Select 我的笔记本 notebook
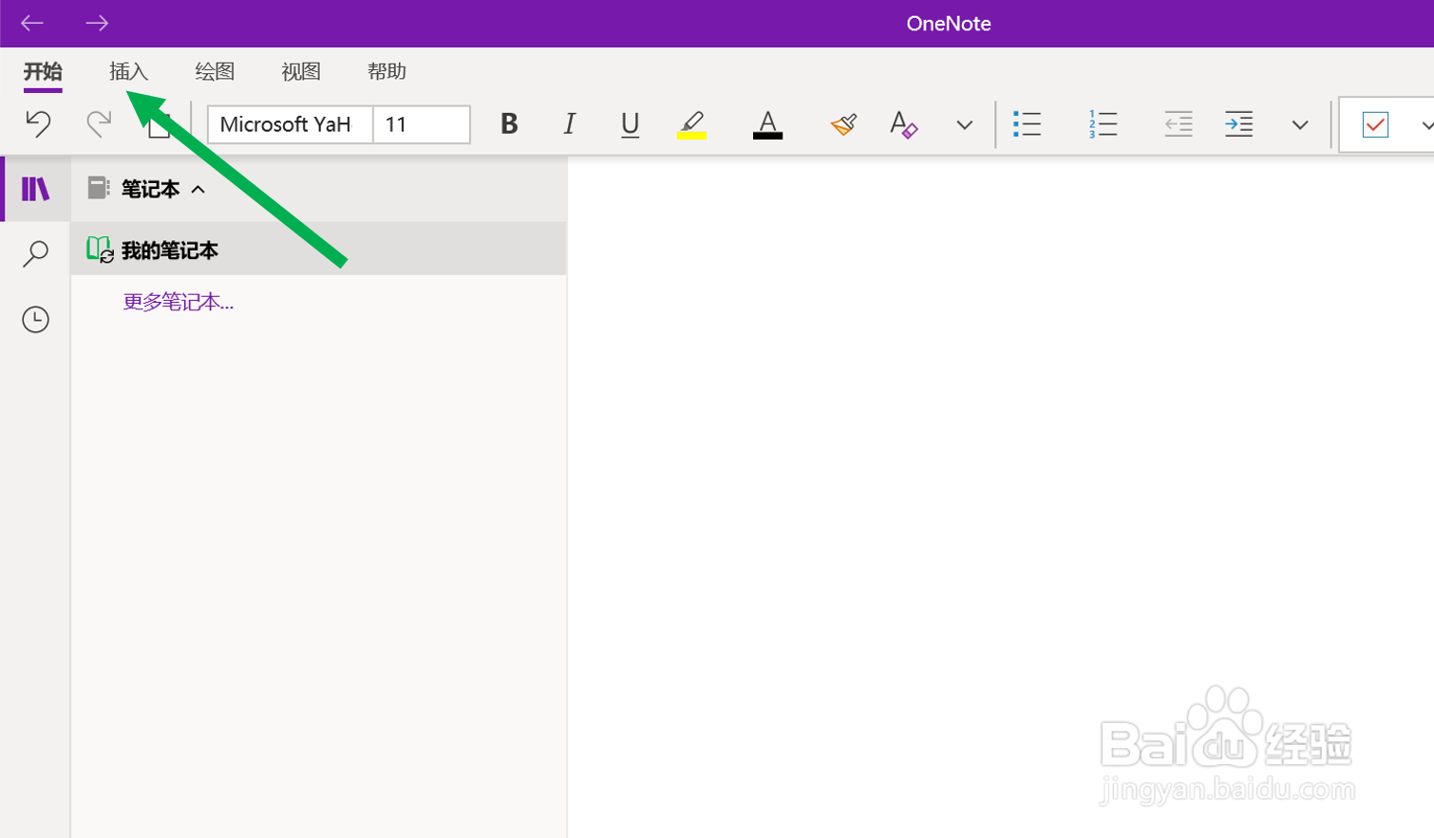The height and width of the screenshot is (838, 1434). point(319,250)
